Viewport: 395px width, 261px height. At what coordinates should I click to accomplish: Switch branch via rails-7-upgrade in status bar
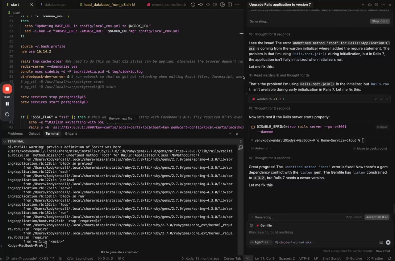pyautogui.click(x=21, y=259)
